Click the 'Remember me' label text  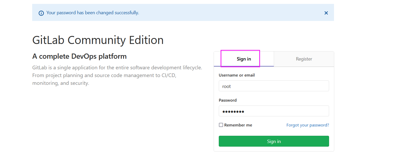[x=238, y=125]
